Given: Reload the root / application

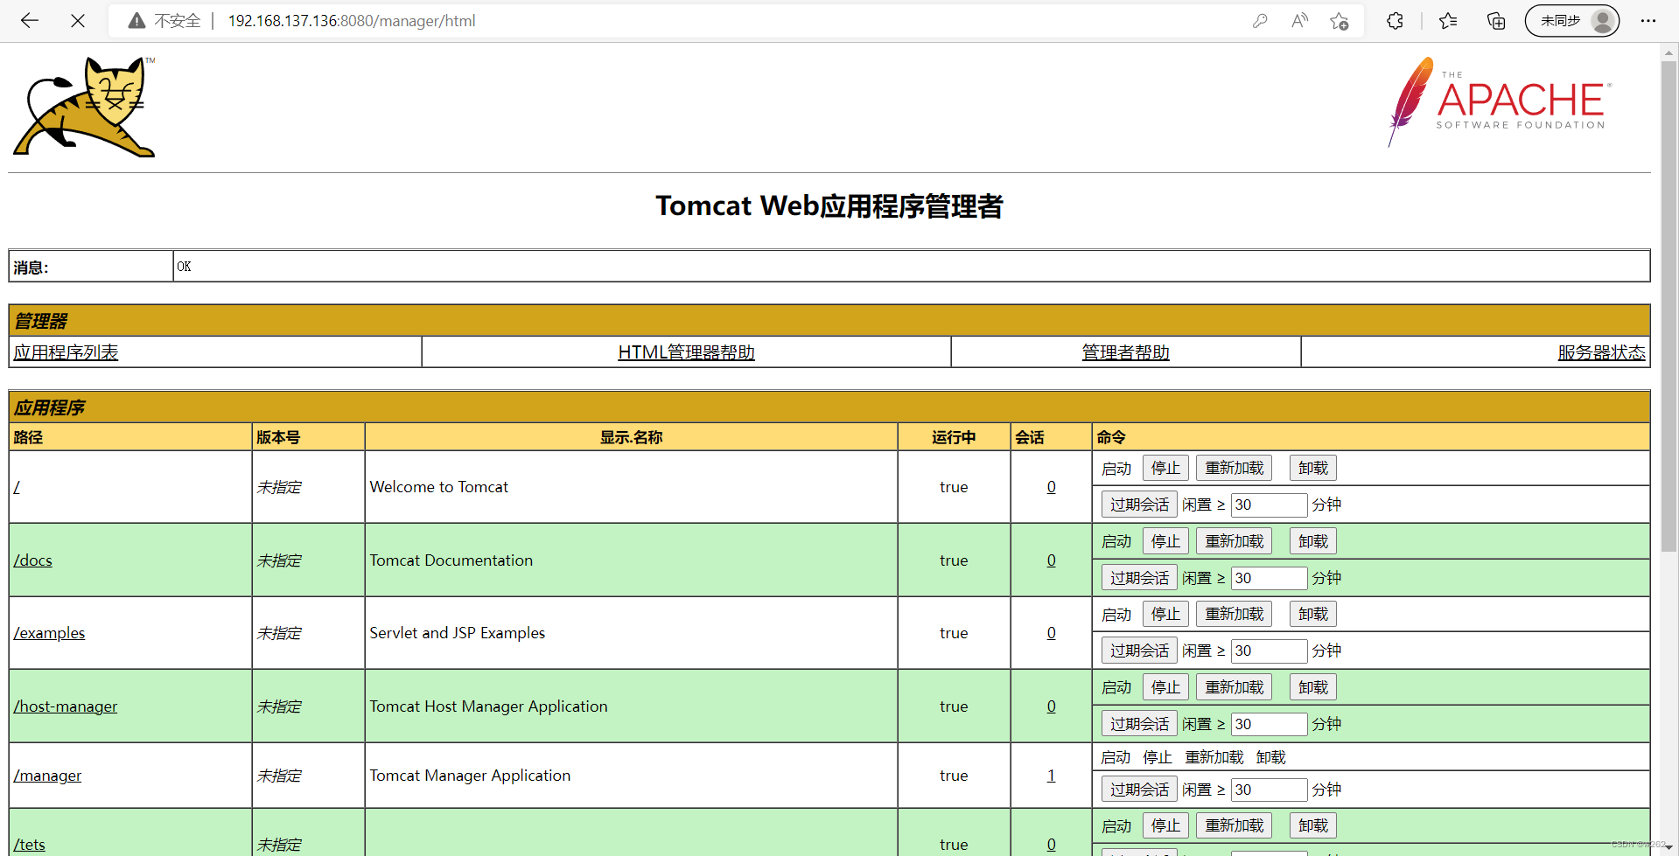Looking at the screenshot, I should [x=1235, y=469].
